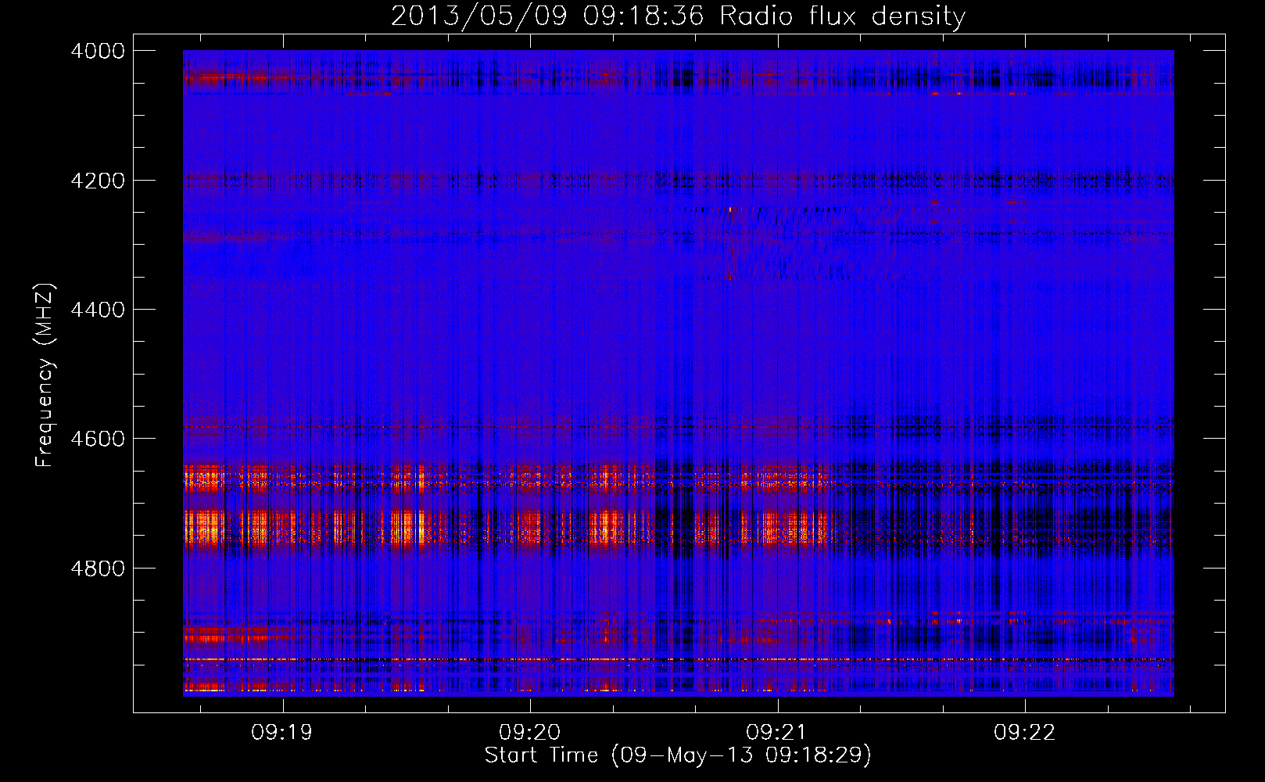The width and height of the screenshot is (1265, 782).
Task: Select the 4600 frequency tick label
Action: pyautogui.click(x=98, y=439)
